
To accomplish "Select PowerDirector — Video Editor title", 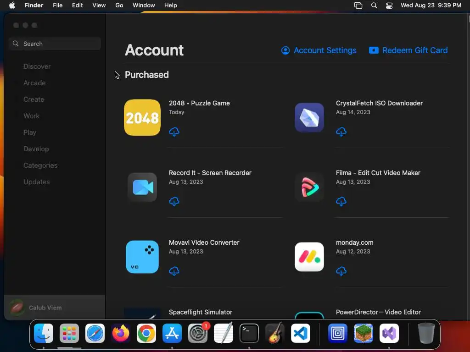I will [x=378, y=312].
